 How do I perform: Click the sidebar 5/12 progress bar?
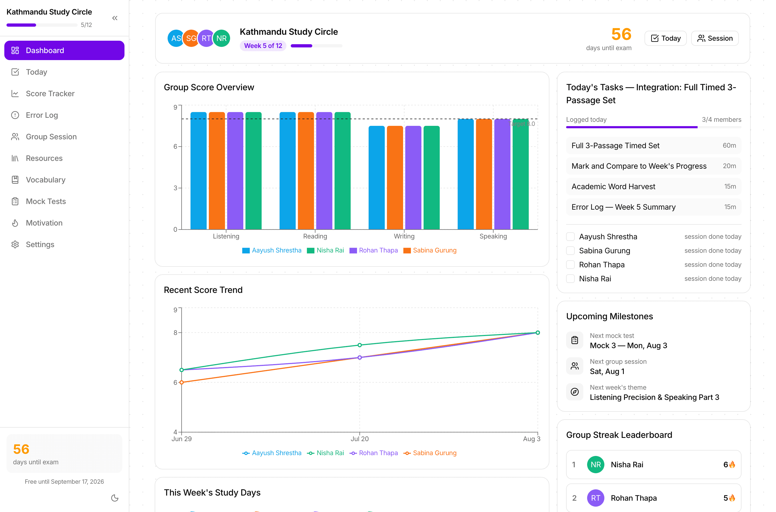point(42,25)
